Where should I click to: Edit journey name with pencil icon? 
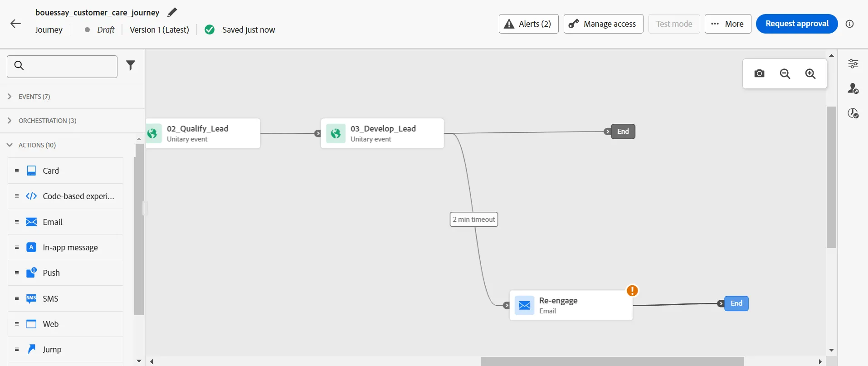(172, 12)
